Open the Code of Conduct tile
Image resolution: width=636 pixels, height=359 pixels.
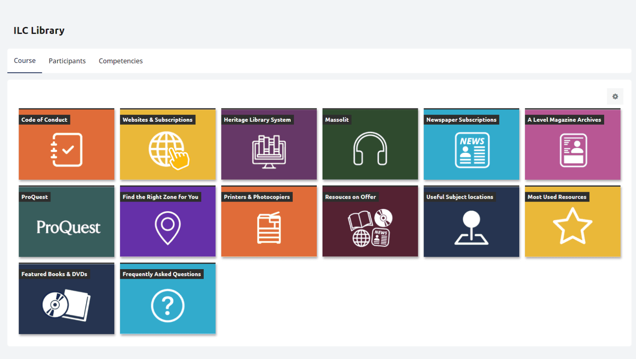click(x=66, y=144)
